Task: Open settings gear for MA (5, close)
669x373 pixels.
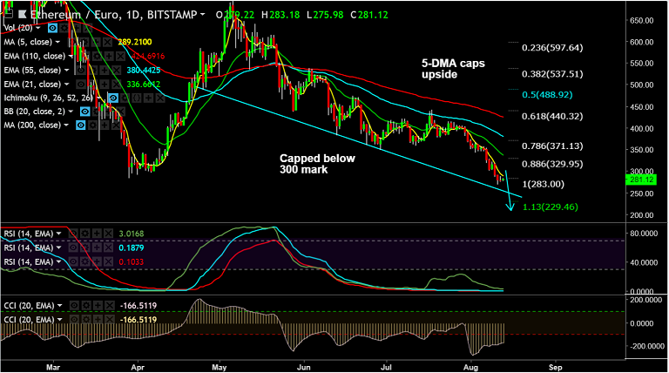Action: click(84, 42)
